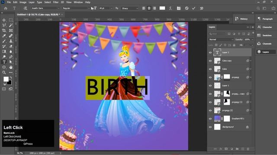Select the Pen tool
Viewport: 277px width, 155px height.
pos(11,57)
